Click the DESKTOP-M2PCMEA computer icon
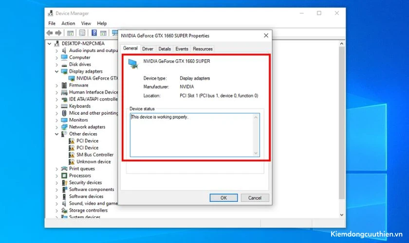 coord(56,43)
